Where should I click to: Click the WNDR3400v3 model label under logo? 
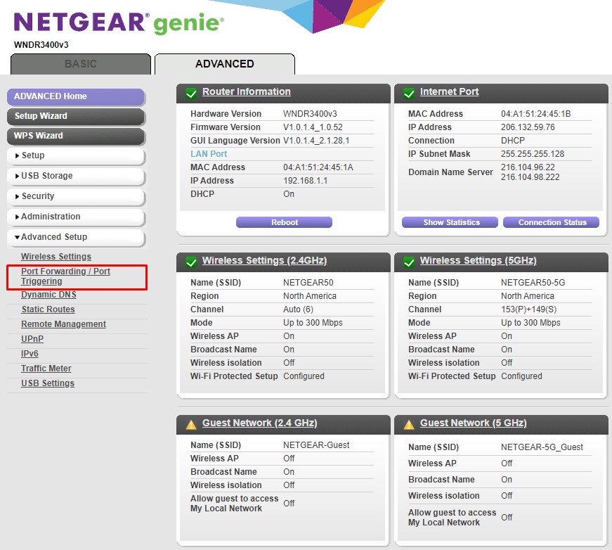(x=41, y=45)
